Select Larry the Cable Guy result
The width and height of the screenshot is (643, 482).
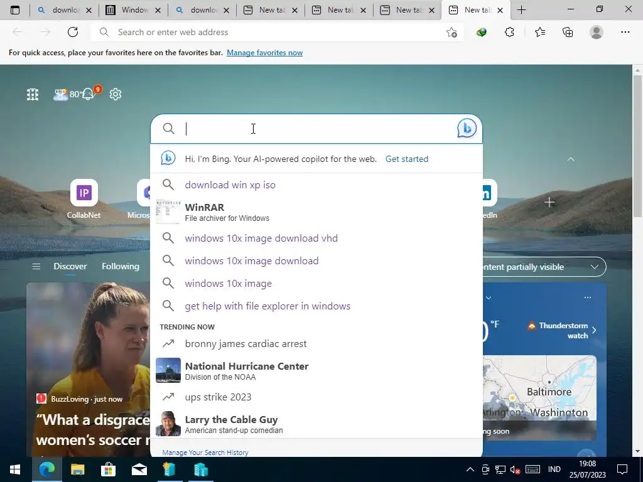tap(316, 424)
